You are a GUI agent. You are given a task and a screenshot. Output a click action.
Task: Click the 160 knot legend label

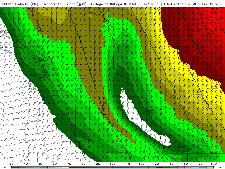point(199,164)
